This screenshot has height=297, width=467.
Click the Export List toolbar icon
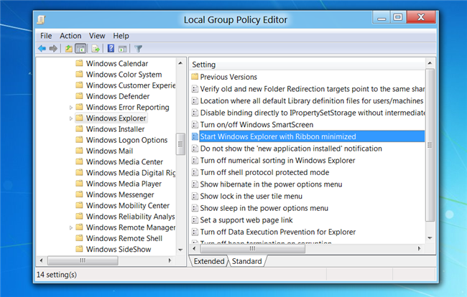pos(96,49)
